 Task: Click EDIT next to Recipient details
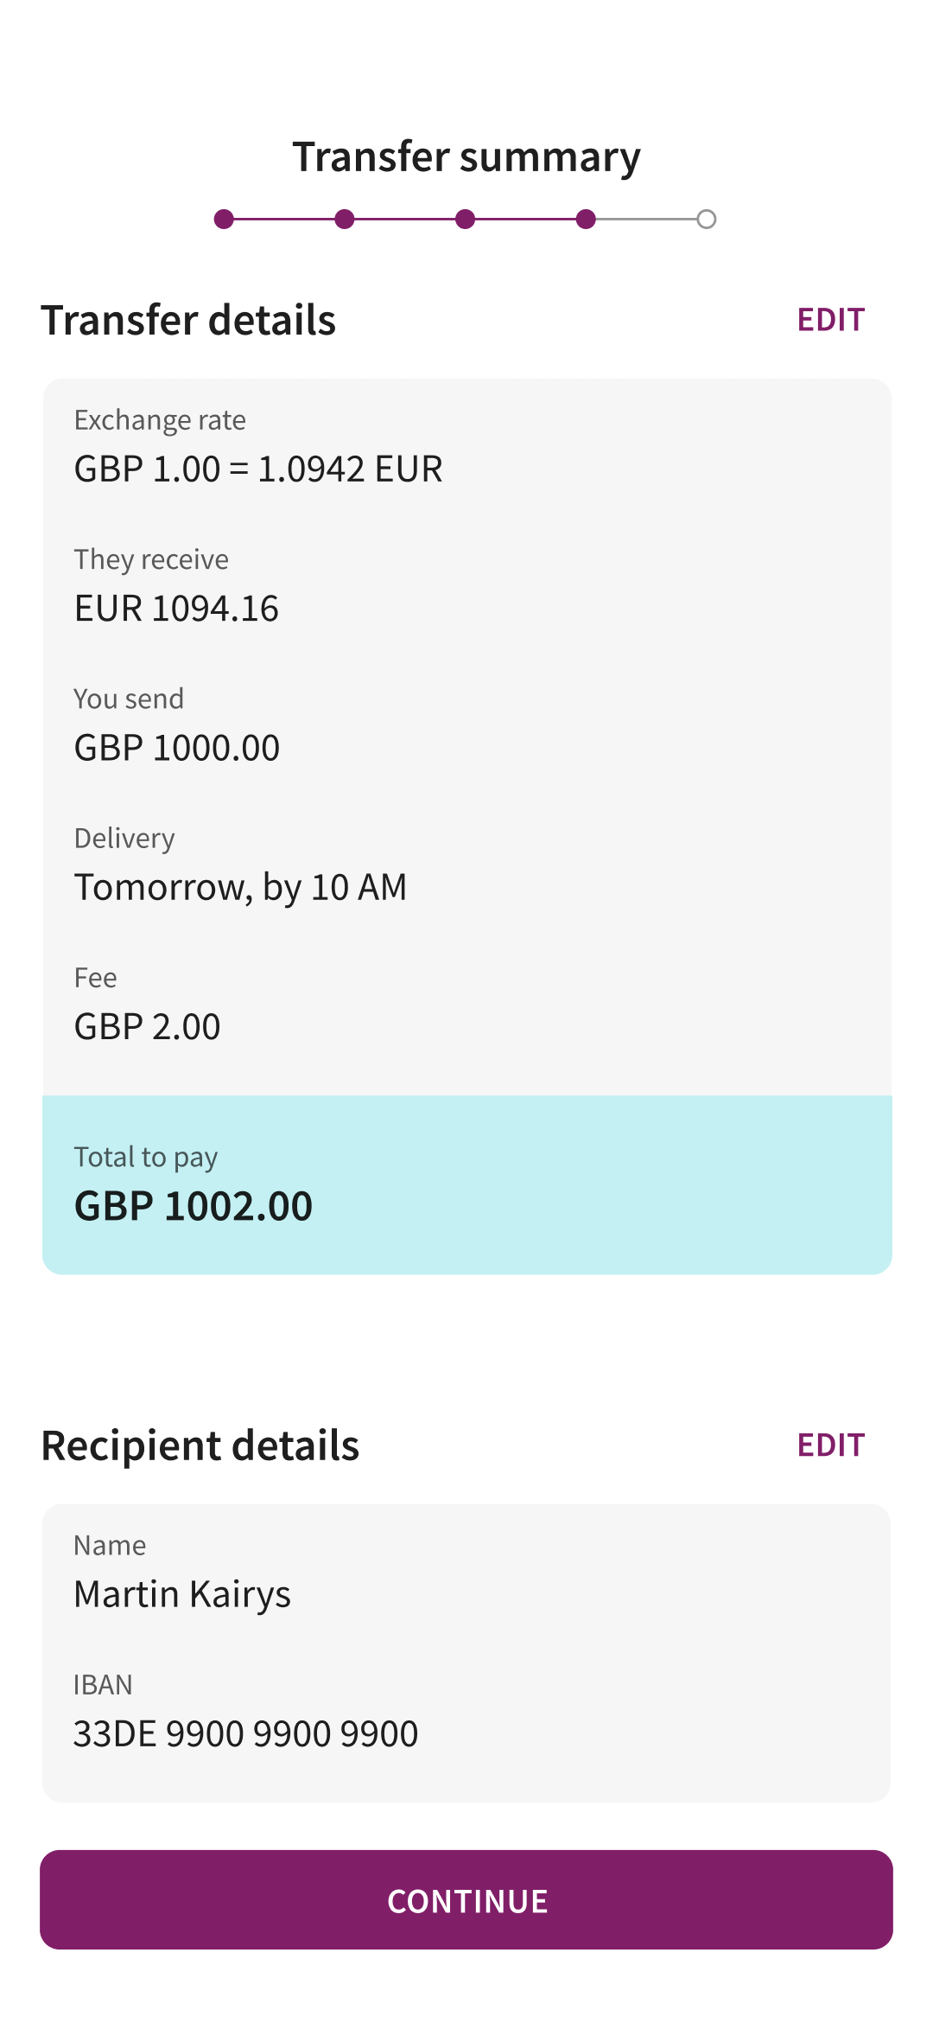pyautogui.click(x=830, y=1445)
